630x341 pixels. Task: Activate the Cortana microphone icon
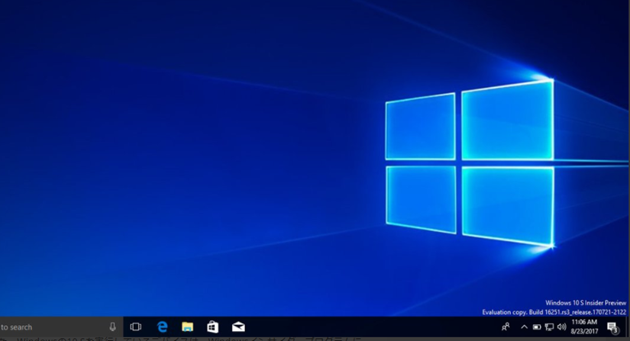pyautogui.click(x=112, y=327)
